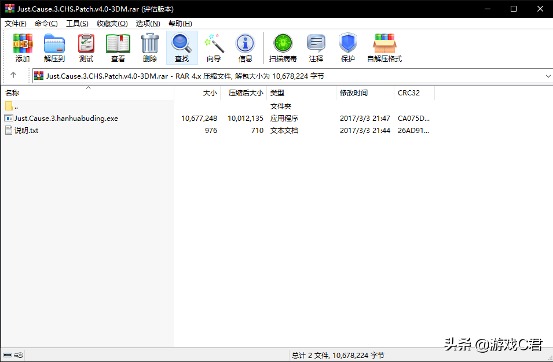
Task: Show archive Info (信息) icon
Action: tap(246, 47)
